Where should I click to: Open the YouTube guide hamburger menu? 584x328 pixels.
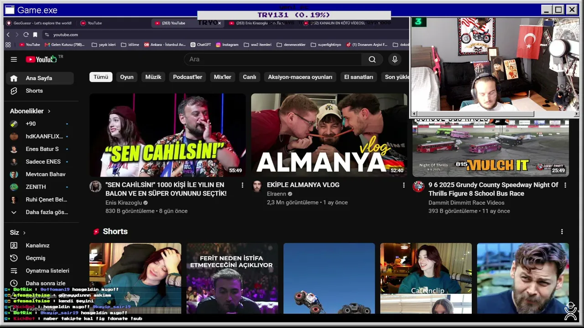click(14, 59)
